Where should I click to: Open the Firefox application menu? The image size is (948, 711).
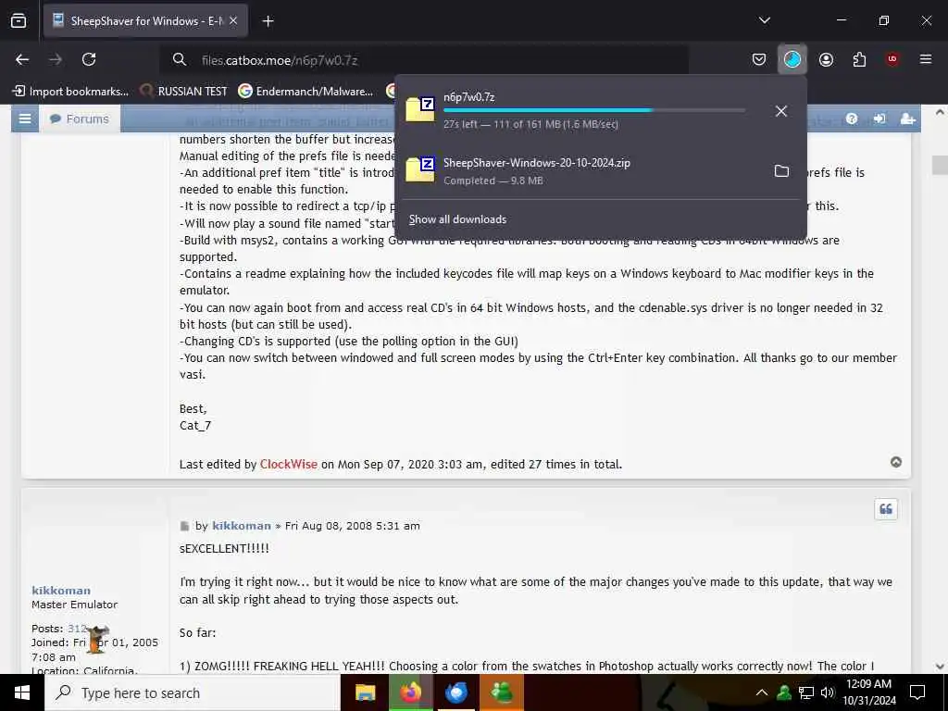point(926,59)
